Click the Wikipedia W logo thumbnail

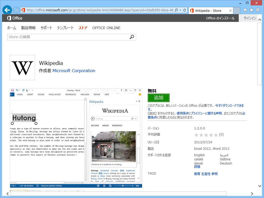pos(22,67)
